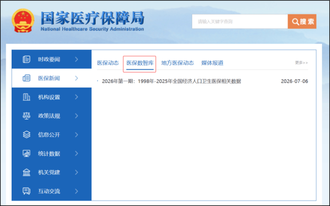Click the 时政要闻 newspaper icon
Screen dimensions: 330x206
tap(26, 59)
